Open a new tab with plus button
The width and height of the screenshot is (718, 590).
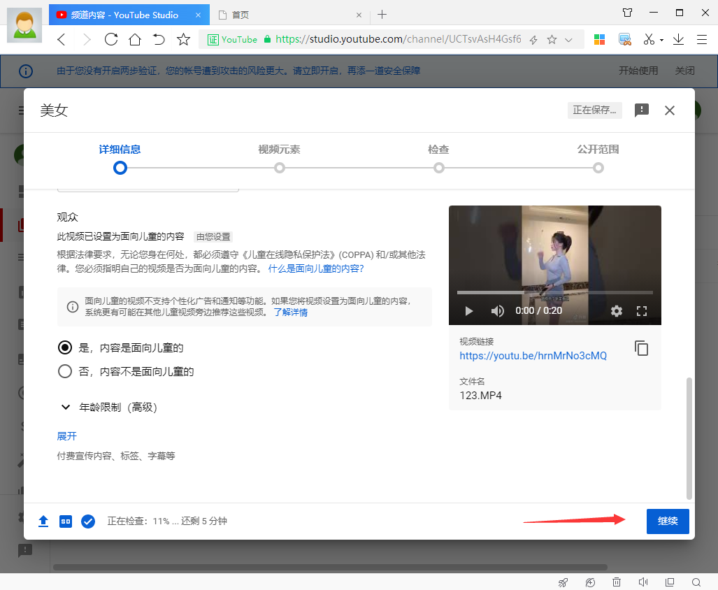coord(382,15)
